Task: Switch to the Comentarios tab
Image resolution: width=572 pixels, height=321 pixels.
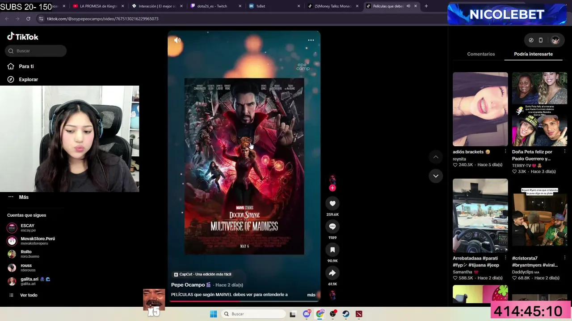Action: pos(481,54)
